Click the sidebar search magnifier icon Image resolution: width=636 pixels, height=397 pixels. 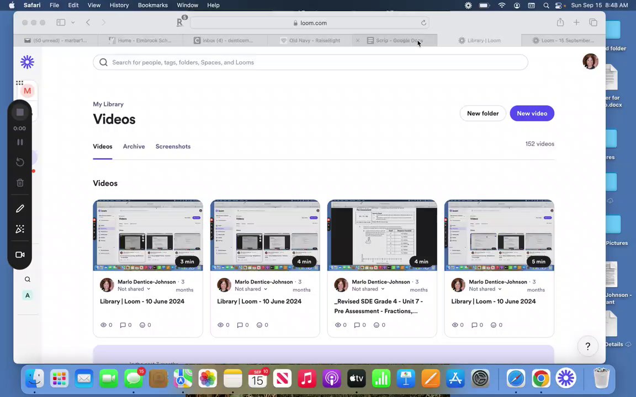coord(27,279)
